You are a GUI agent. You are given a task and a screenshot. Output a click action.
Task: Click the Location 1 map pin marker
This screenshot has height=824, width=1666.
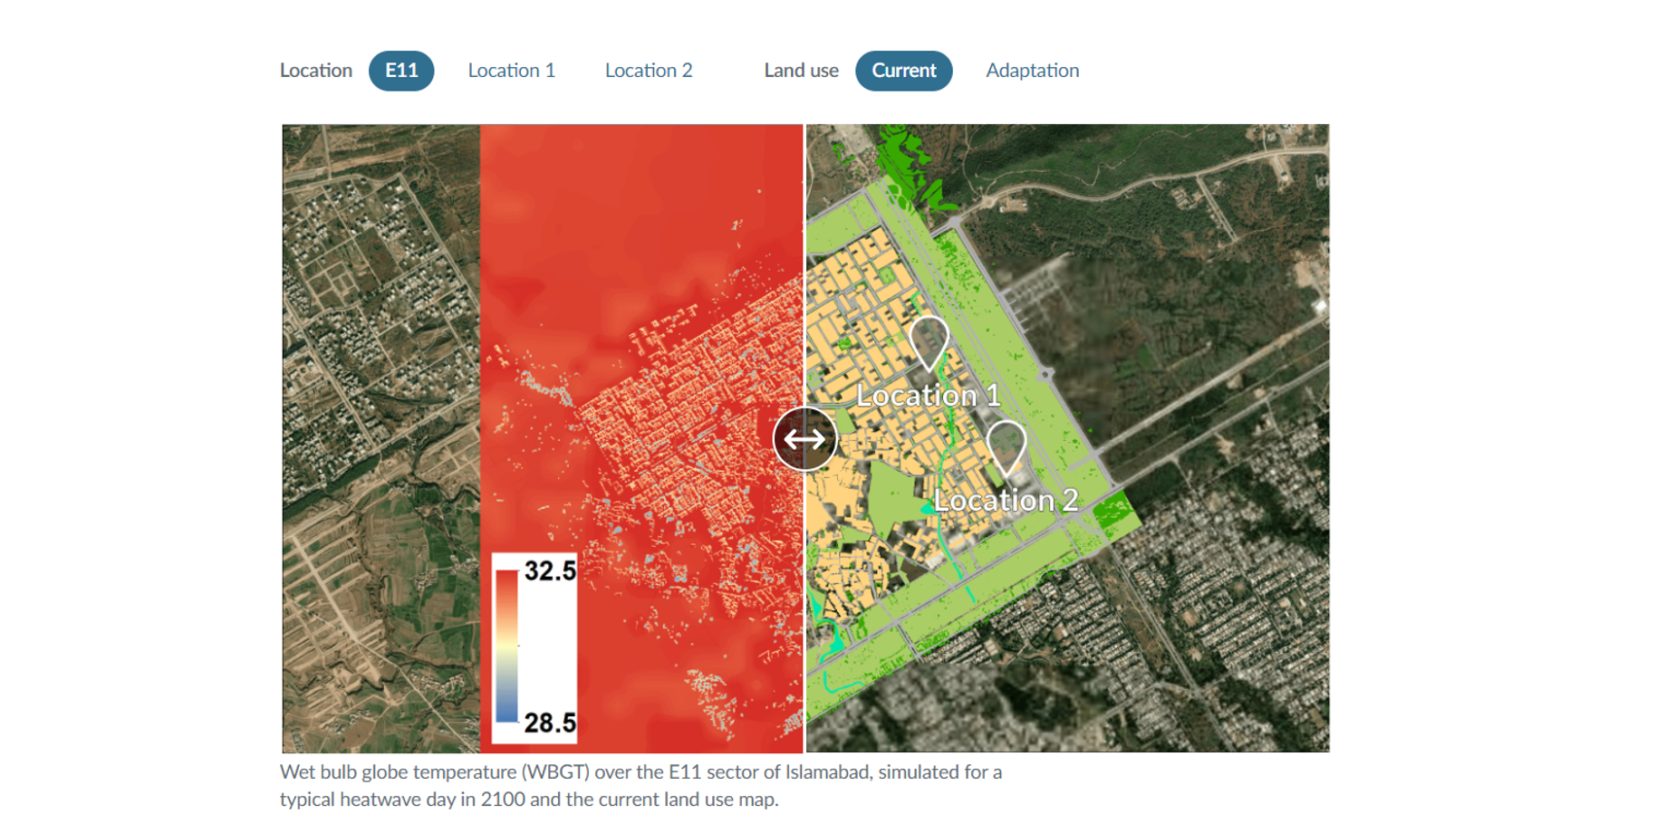929,343
